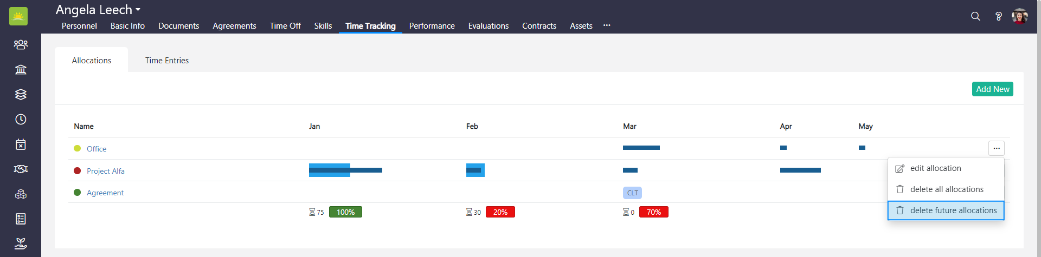
Task: Click the search magnifier icon
Action: tap(975, 16)
